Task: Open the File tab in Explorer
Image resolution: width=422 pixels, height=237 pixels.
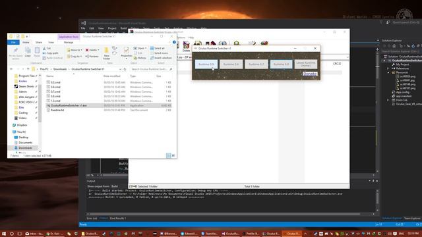Action: [x=13, y=42]
